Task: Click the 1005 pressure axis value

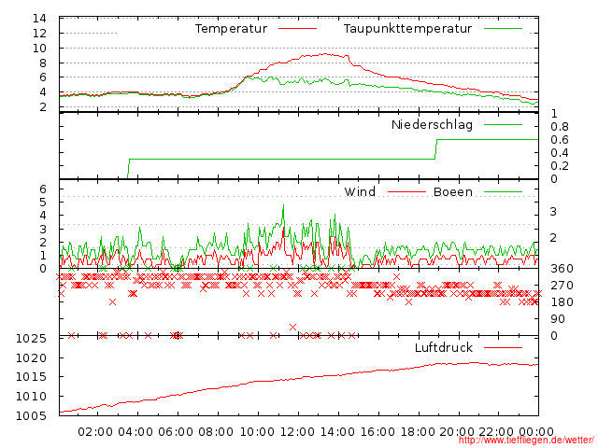Action: [31, 415]
